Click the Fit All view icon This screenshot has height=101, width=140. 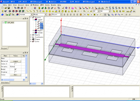click(x=129, y=8)
